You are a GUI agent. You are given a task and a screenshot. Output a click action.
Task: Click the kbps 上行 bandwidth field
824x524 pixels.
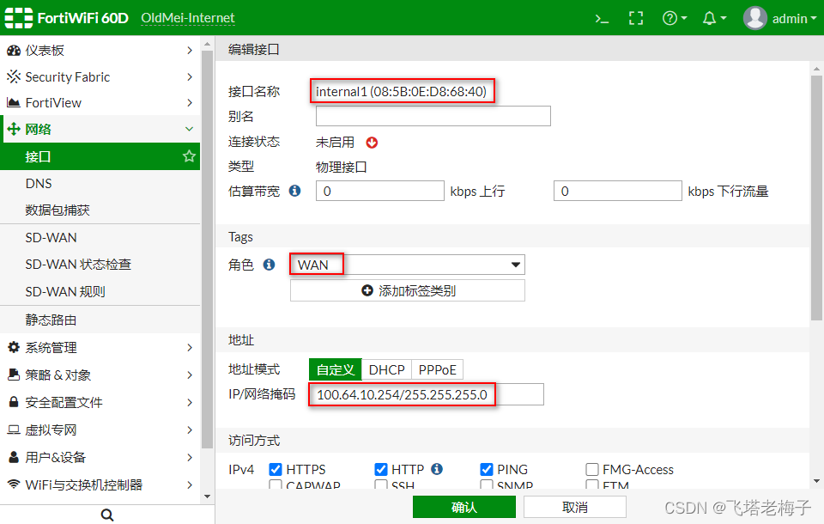tap(380, 191)
